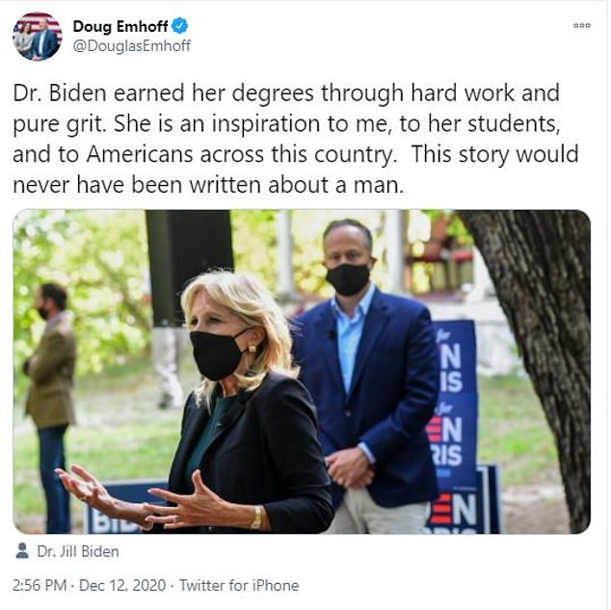Open the more options three-dot menu
Viewport: 611px width, 610px height.
point(581,26)
